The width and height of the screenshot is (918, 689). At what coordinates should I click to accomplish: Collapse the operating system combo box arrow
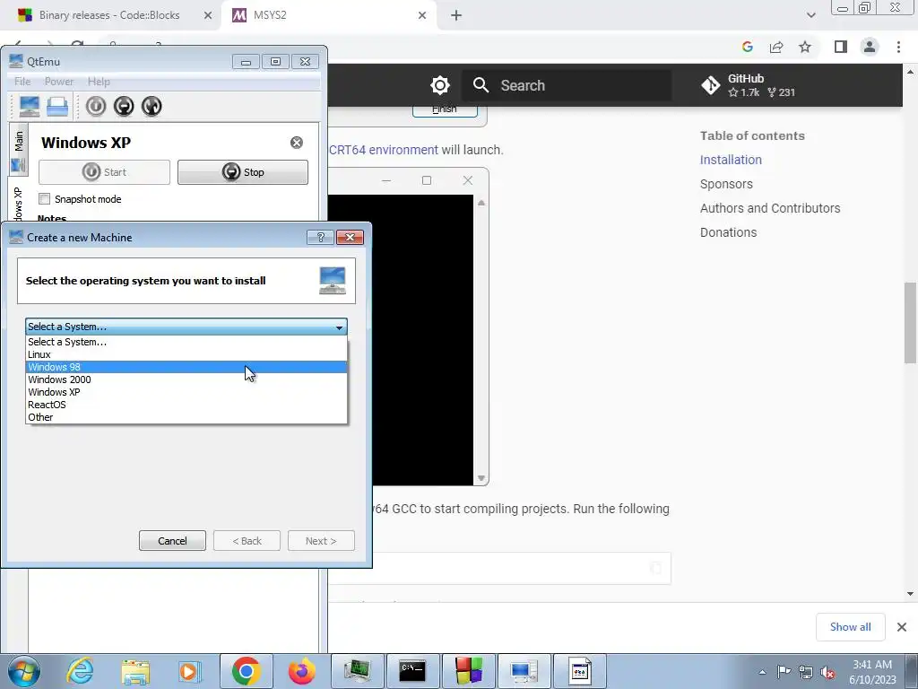point(339,327)
